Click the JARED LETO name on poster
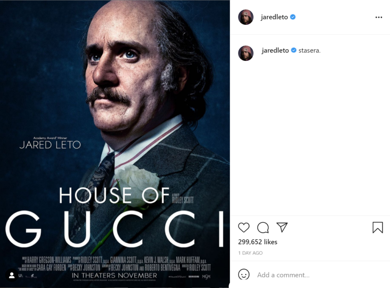Viewport: 390px width, 288px height. 50,145
